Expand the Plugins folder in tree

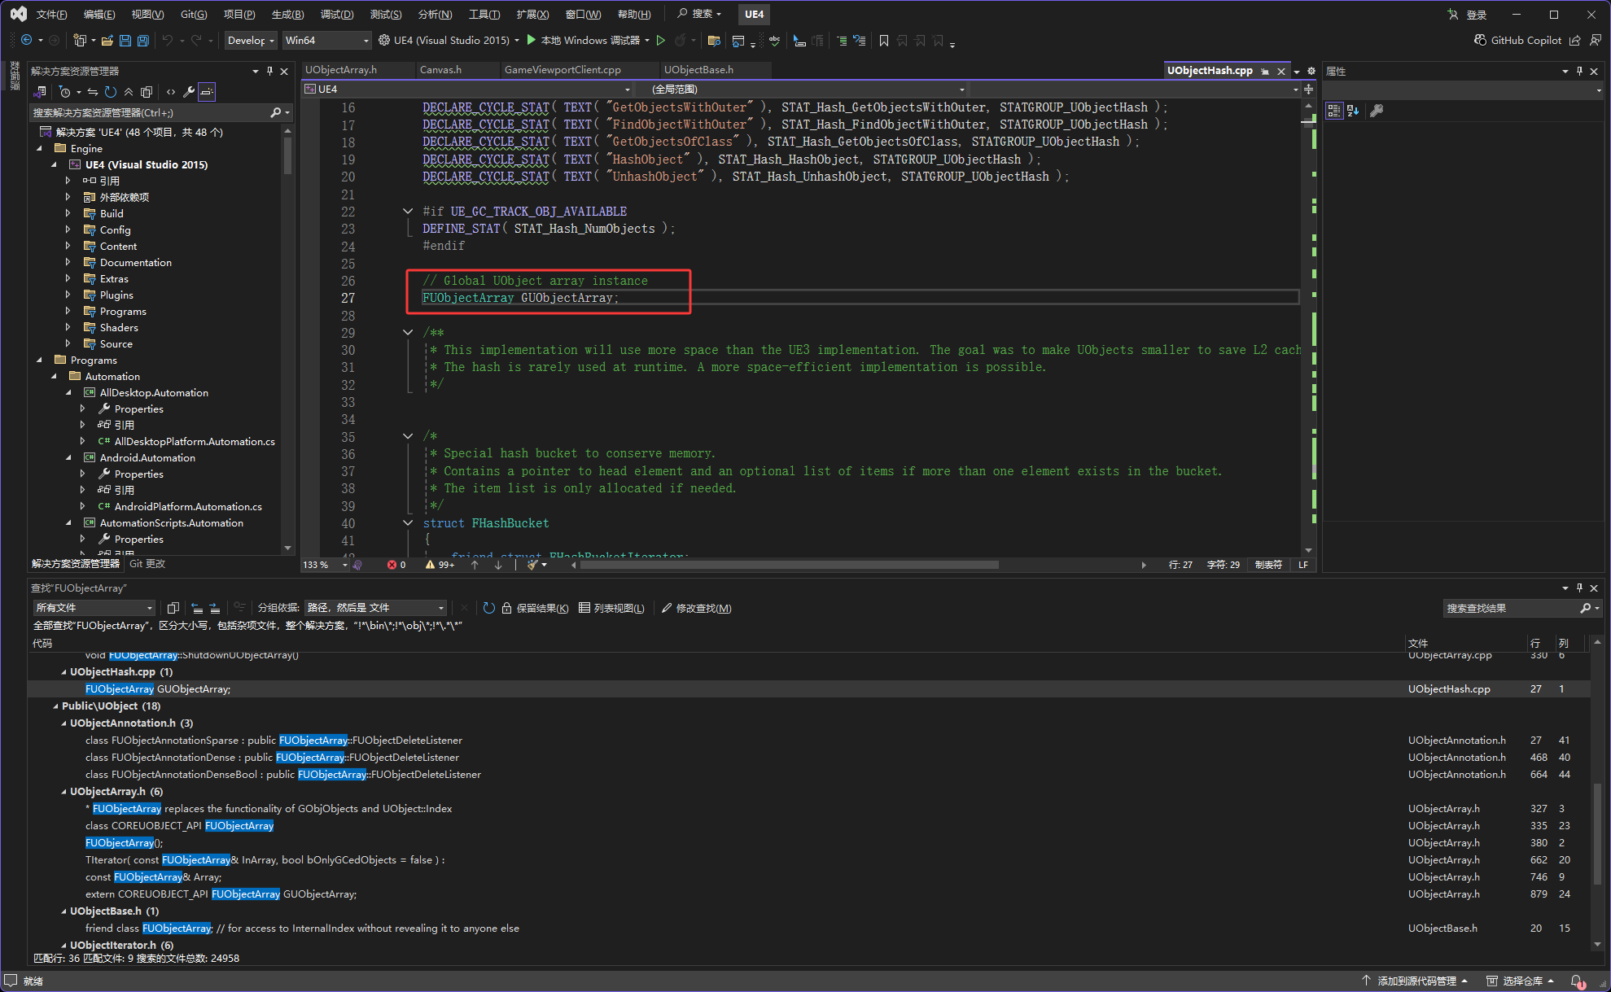[x=68, y=295]
